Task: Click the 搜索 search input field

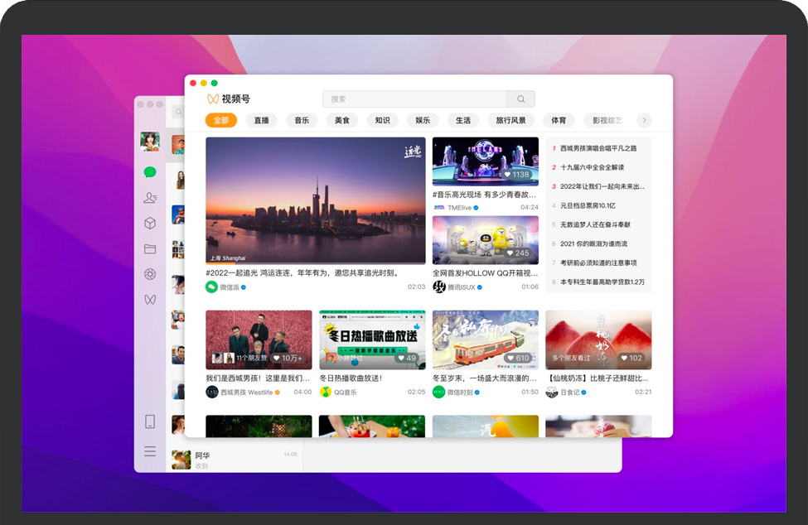Action: (415, 99)
